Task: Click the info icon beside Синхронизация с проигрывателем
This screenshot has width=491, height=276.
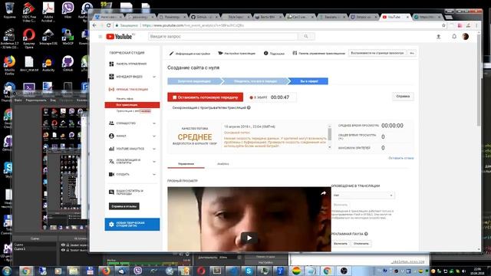Action: click(x=249, y=107)
